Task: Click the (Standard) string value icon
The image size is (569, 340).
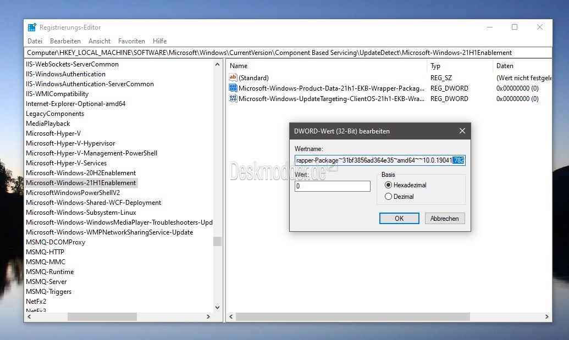Action: pyautogui.click(x=233, y=77)
